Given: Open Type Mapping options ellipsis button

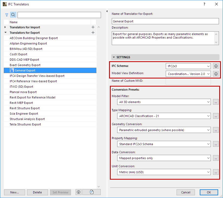Looking at the screenshot, I should point(216,116).
